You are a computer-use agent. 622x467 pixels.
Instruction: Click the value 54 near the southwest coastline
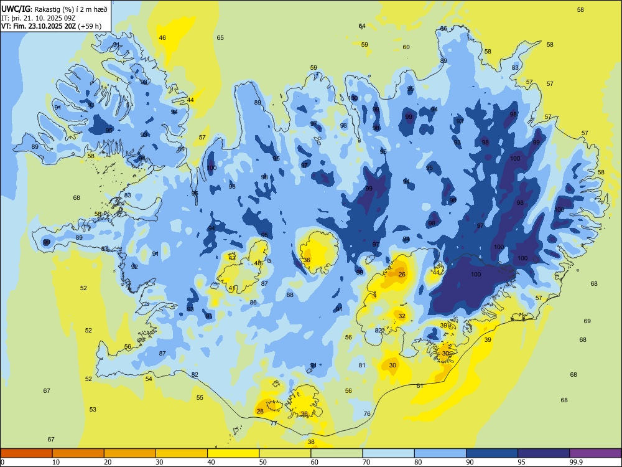149,379
